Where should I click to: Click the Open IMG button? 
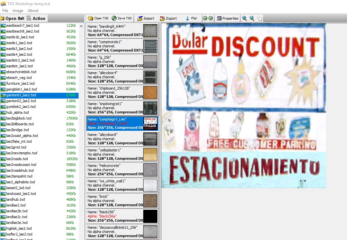click(13, 18)
